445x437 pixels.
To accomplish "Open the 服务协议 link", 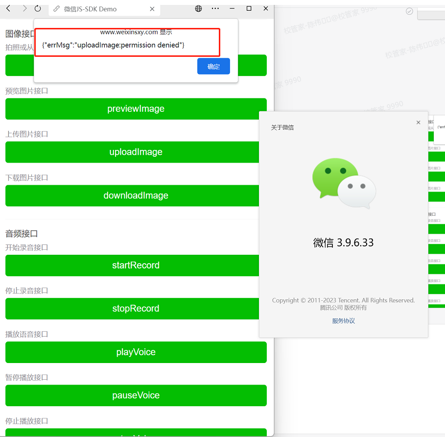I will [343, 321].
